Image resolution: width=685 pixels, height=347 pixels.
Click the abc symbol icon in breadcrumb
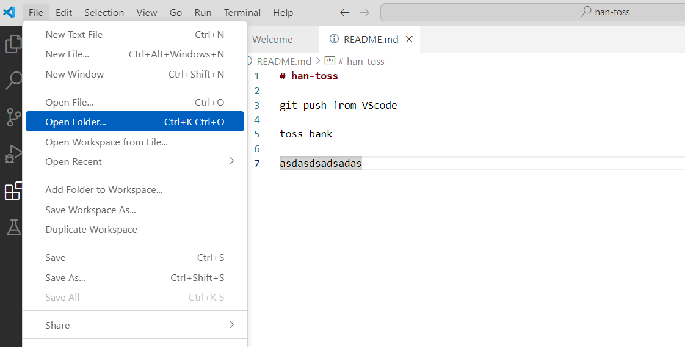tap(330, 60)
